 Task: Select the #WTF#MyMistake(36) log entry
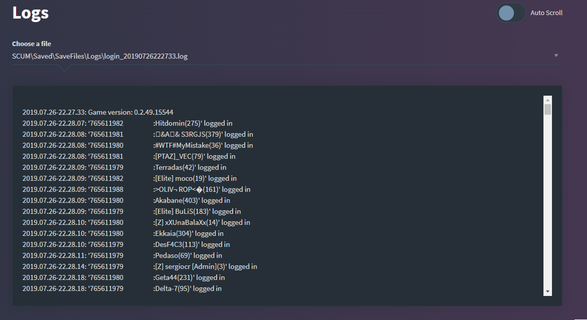[x=203, y=145]
